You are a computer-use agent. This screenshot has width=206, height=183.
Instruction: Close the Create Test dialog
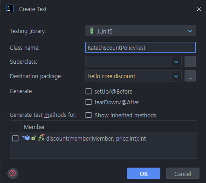[x=199, y=9]
